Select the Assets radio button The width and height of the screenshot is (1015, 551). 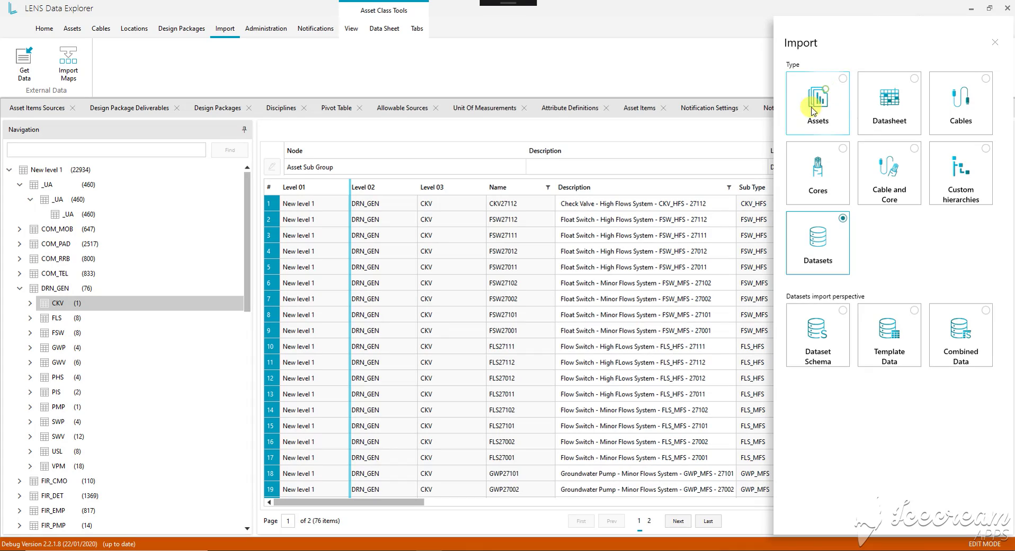coord(842,78)
